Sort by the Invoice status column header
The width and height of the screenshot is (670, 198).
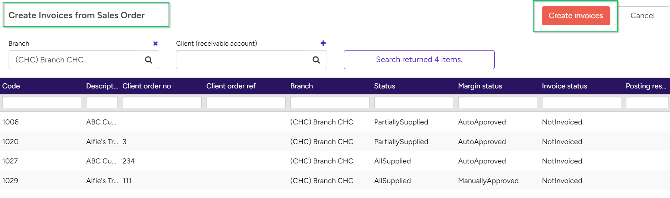point(564,86)
